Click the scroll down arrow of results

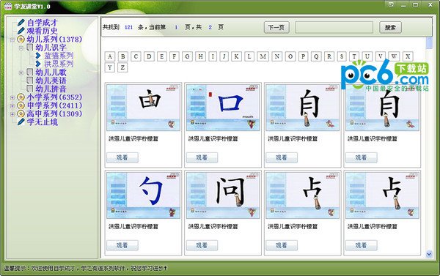tap(429, 254)
